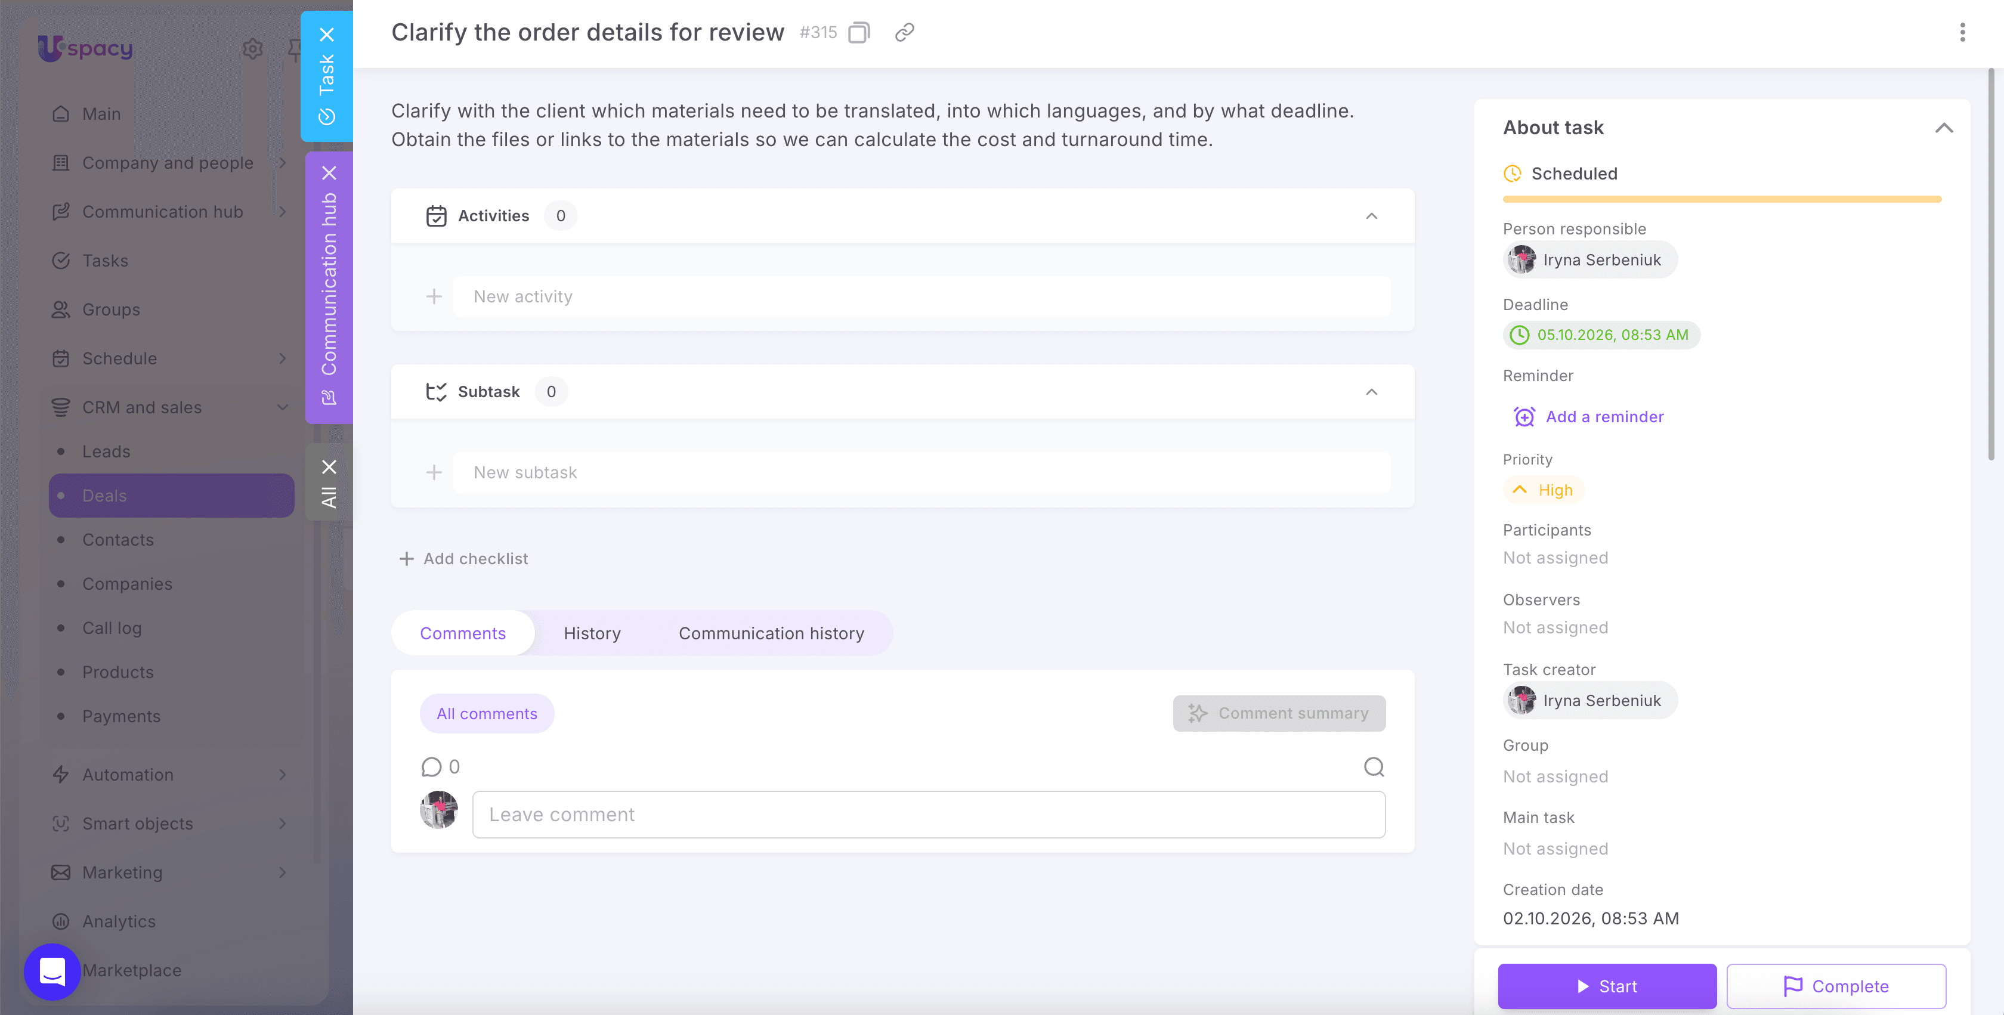Click the Complete button

[1836, 986]
